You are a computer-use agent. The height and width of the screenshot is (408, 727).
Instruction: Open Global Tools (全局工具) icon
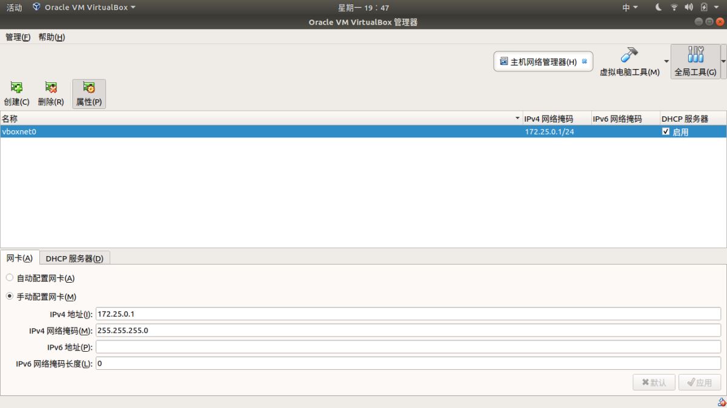(x=695, y=55)
